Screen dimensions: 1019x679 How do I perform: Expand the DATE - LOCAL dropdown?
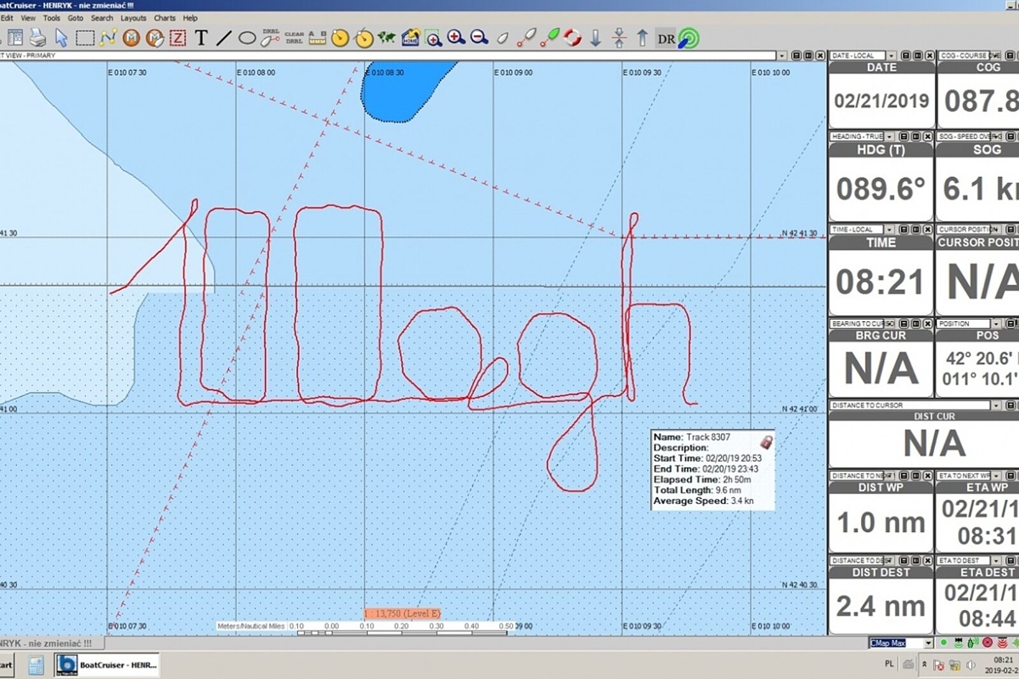[x=891, y=55]
